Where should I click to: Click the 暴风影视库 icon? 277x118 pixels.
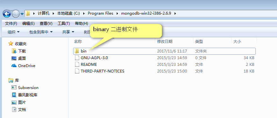(x=14, y=95)
